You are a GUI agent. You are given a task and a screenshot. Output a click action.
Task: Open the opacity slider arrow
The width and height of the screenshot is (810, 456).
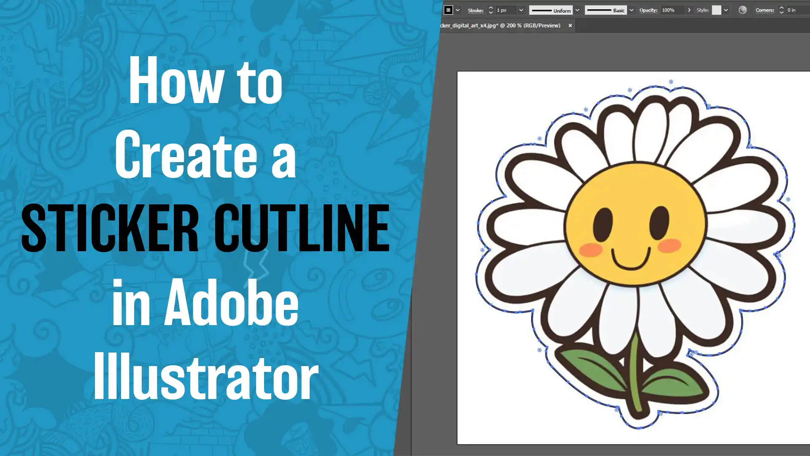(689, 10)
